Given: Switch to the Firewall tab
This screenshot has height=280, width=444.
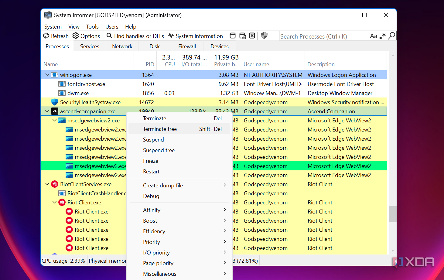Looking at the screenshot, I should tap(187, 46).
